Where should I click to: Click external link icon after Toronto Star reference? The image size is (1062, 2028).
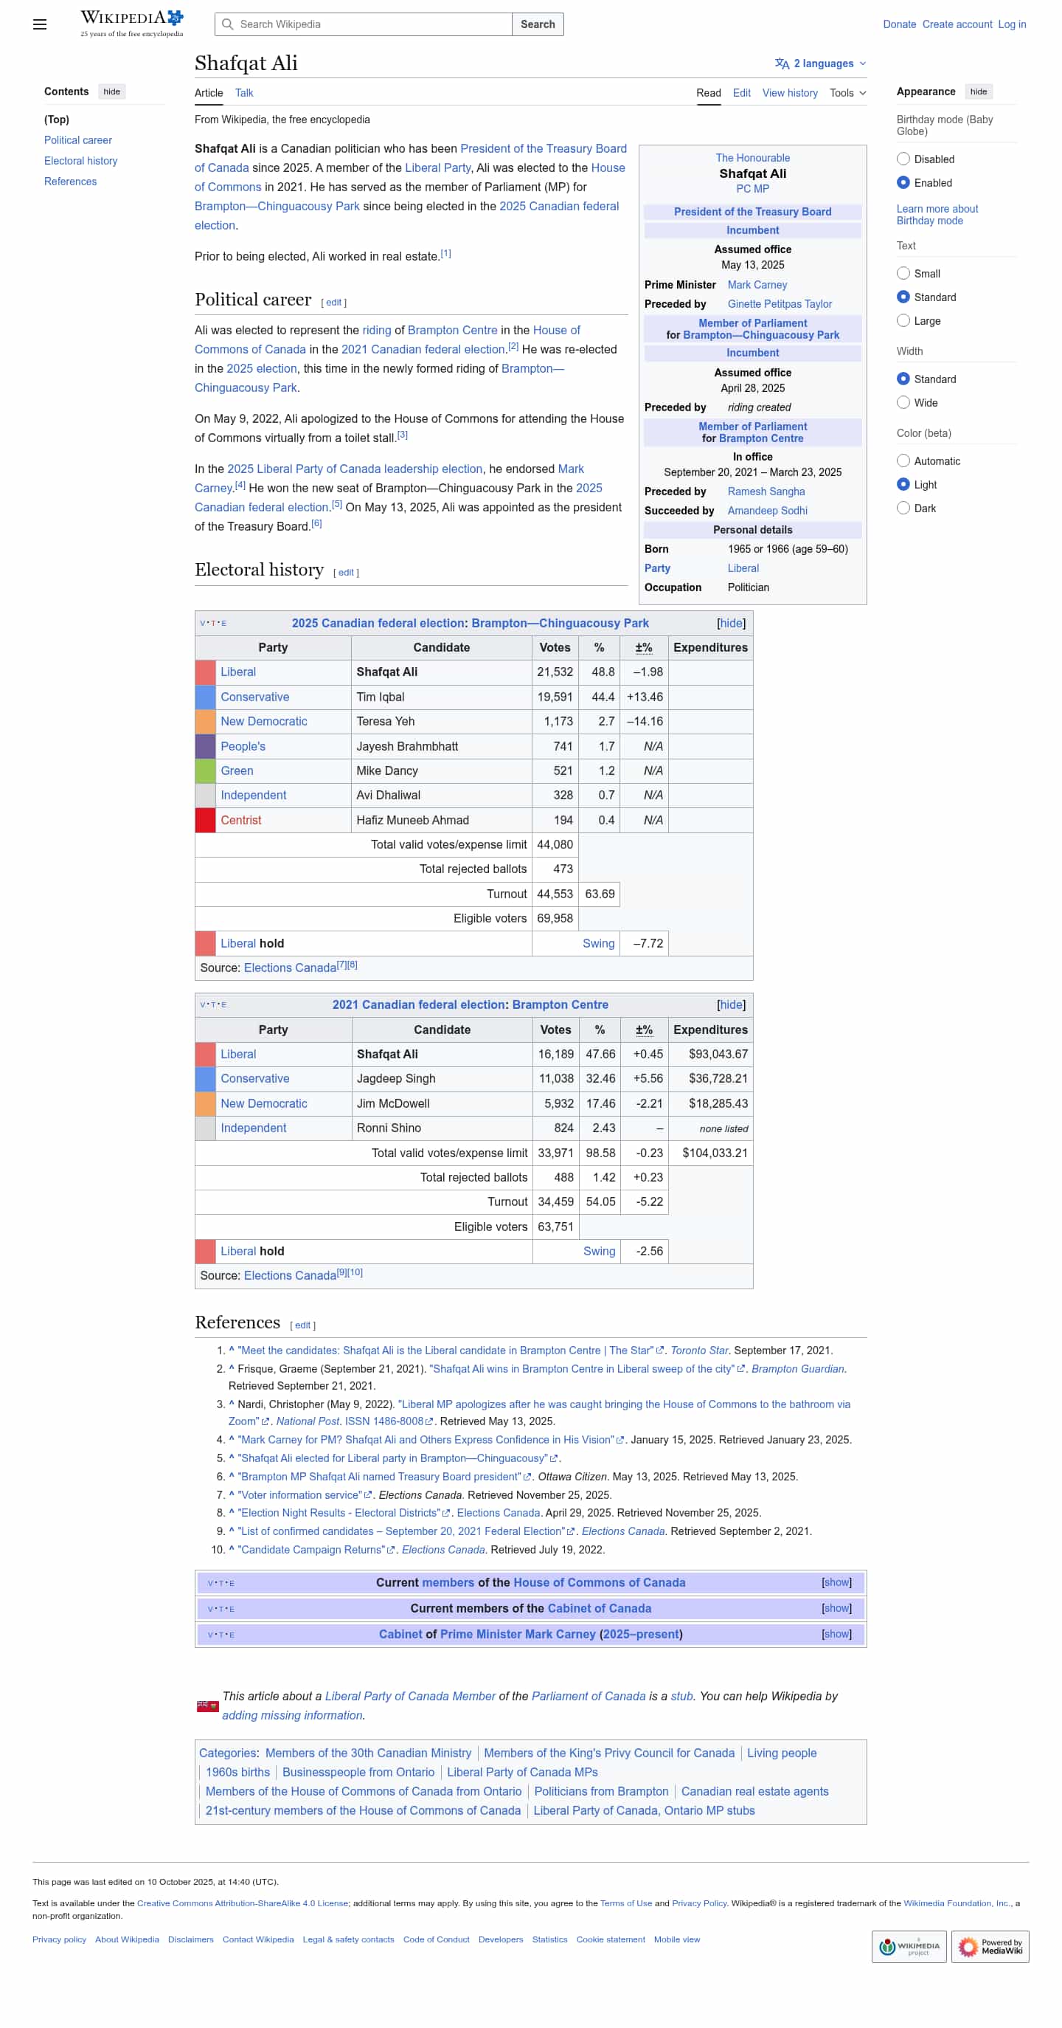tap(660, 1351)
